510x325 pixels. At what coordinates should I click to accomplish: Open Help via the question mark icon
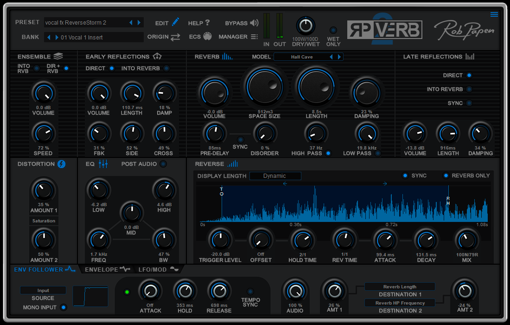(207, 23)
